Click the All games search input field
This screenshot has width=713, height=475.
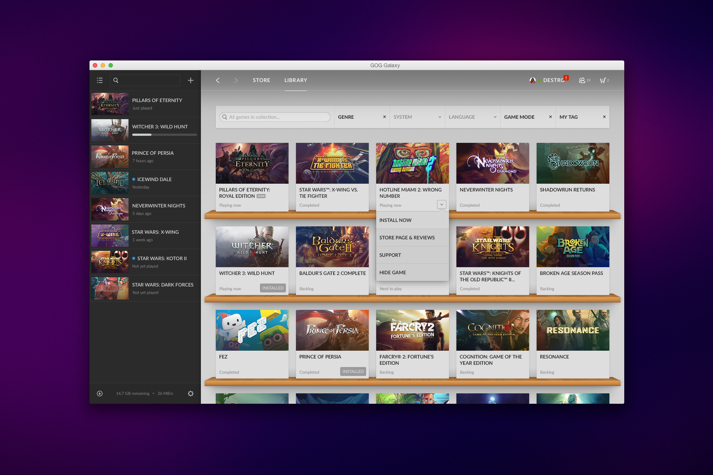[x=273, y=117]
